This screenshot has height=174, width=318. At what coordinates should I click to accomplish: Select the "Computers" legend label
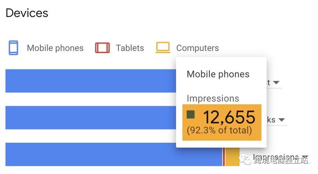(197, 48)
